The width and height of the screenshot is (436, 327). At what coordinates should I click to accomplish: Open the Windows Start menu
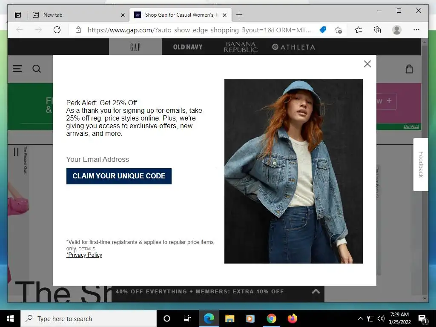(x=10, y=318)
